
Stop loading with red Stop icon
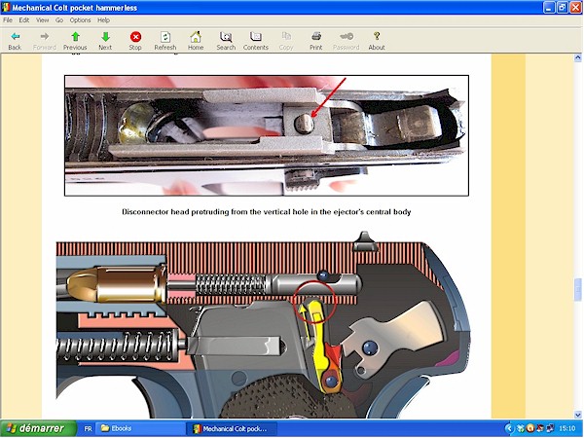pyautogui.click(x=135, y=41)
